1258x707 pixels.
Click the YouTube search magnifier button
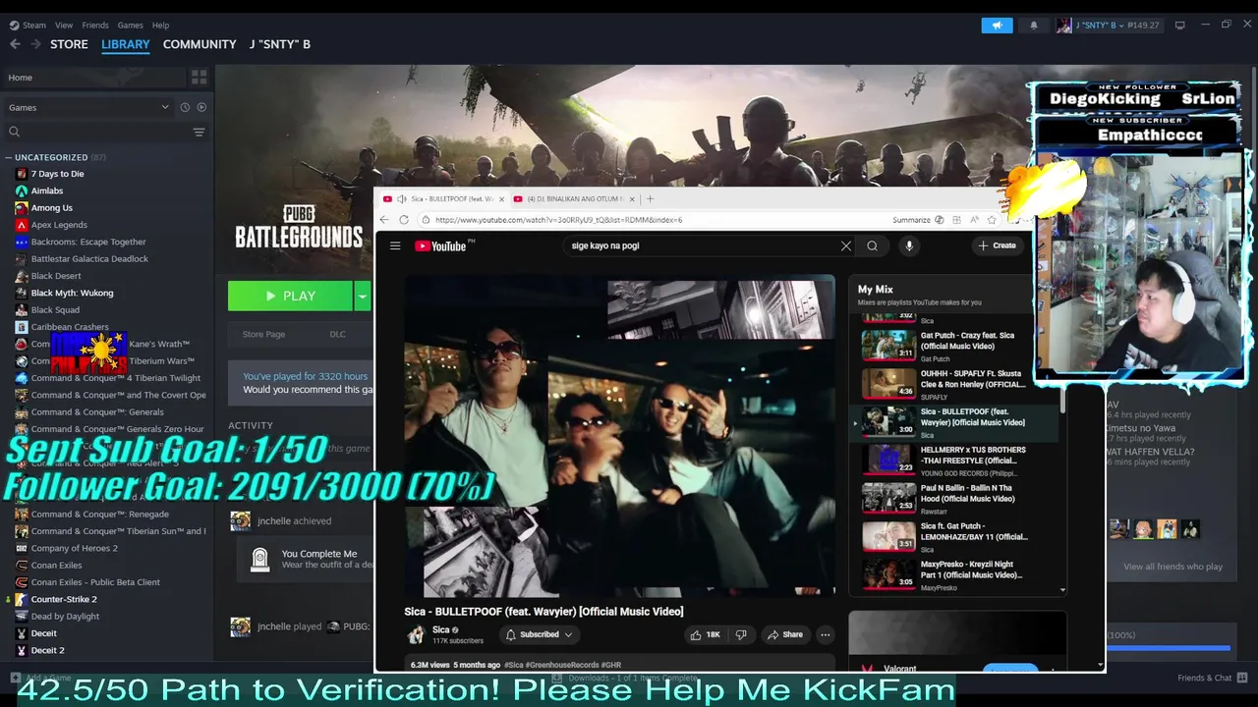872,245
